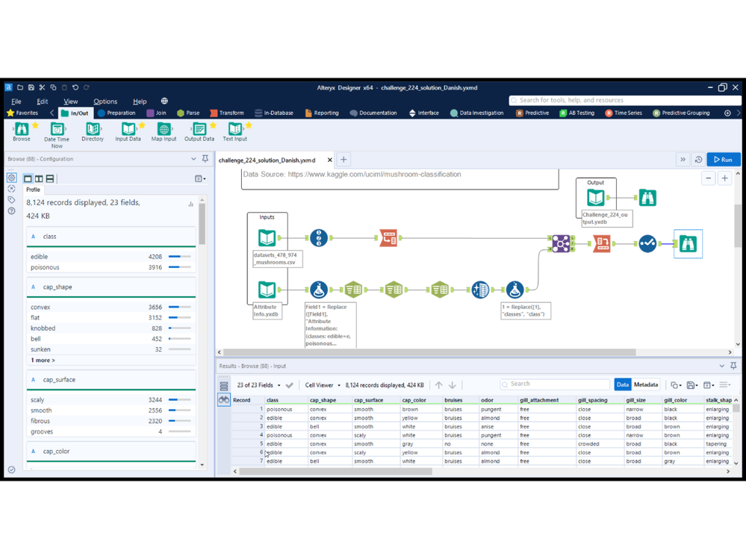Close the challenge_224_solution_Danish tab
This screenshot has width=746, height=559.
(330, 160)
